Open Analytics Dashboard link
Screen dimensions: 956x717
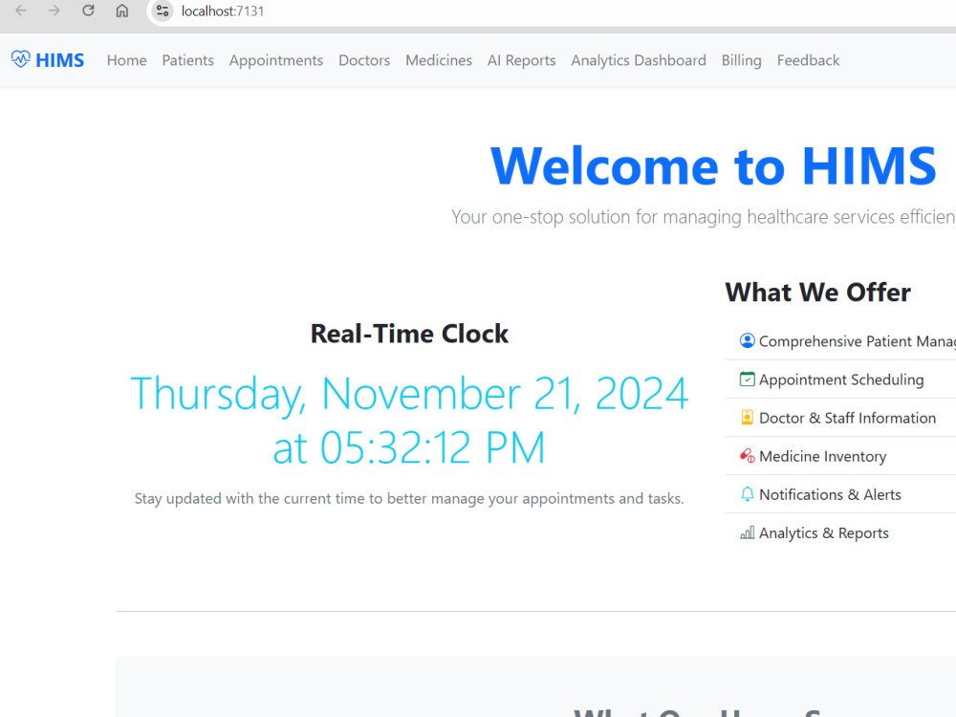639,60
